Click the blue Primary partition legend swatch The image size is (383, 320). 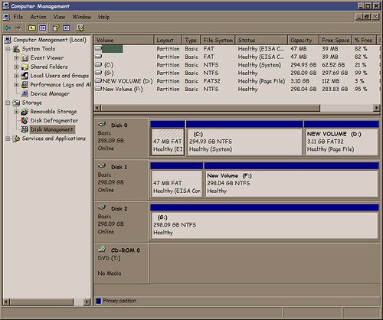pyautogui.click(x=99, y=301)
